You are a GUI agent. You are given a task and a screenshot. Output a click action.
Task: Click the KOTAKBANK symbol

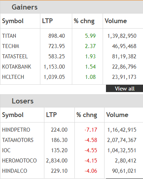click(16, 67)
